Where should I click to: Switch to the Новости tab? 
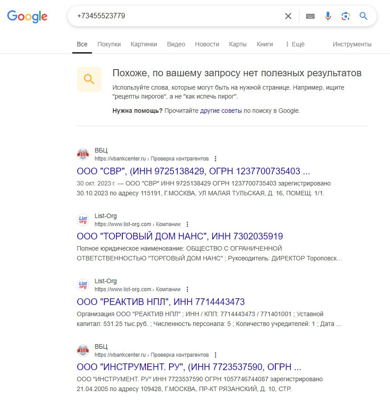(207, 44)
